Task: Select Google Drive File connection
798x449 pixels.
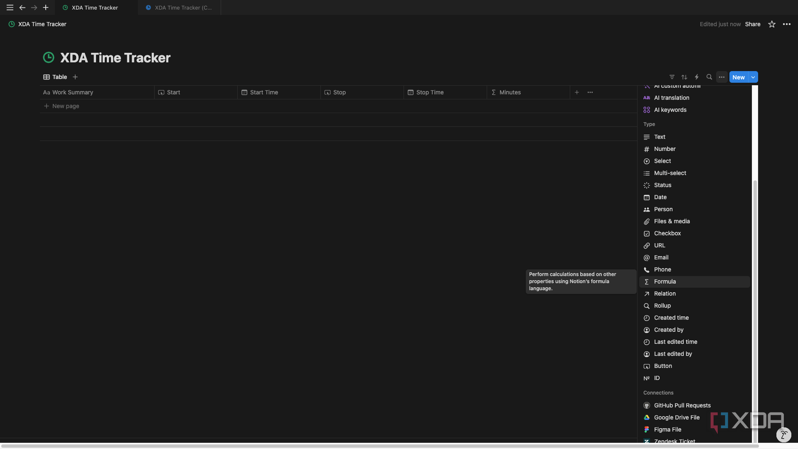Action: coord(695,417)
